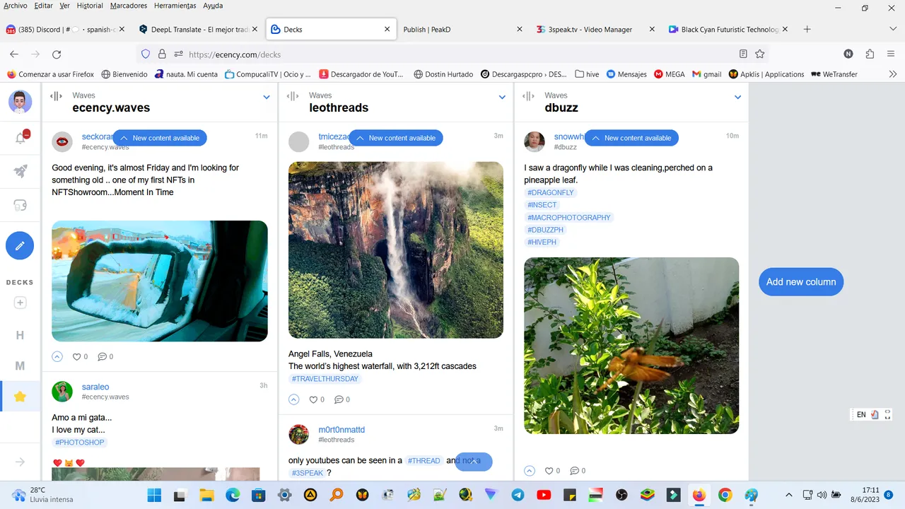
Task: Grab the ecency.waves column move handle
Action: coord(56,97)
